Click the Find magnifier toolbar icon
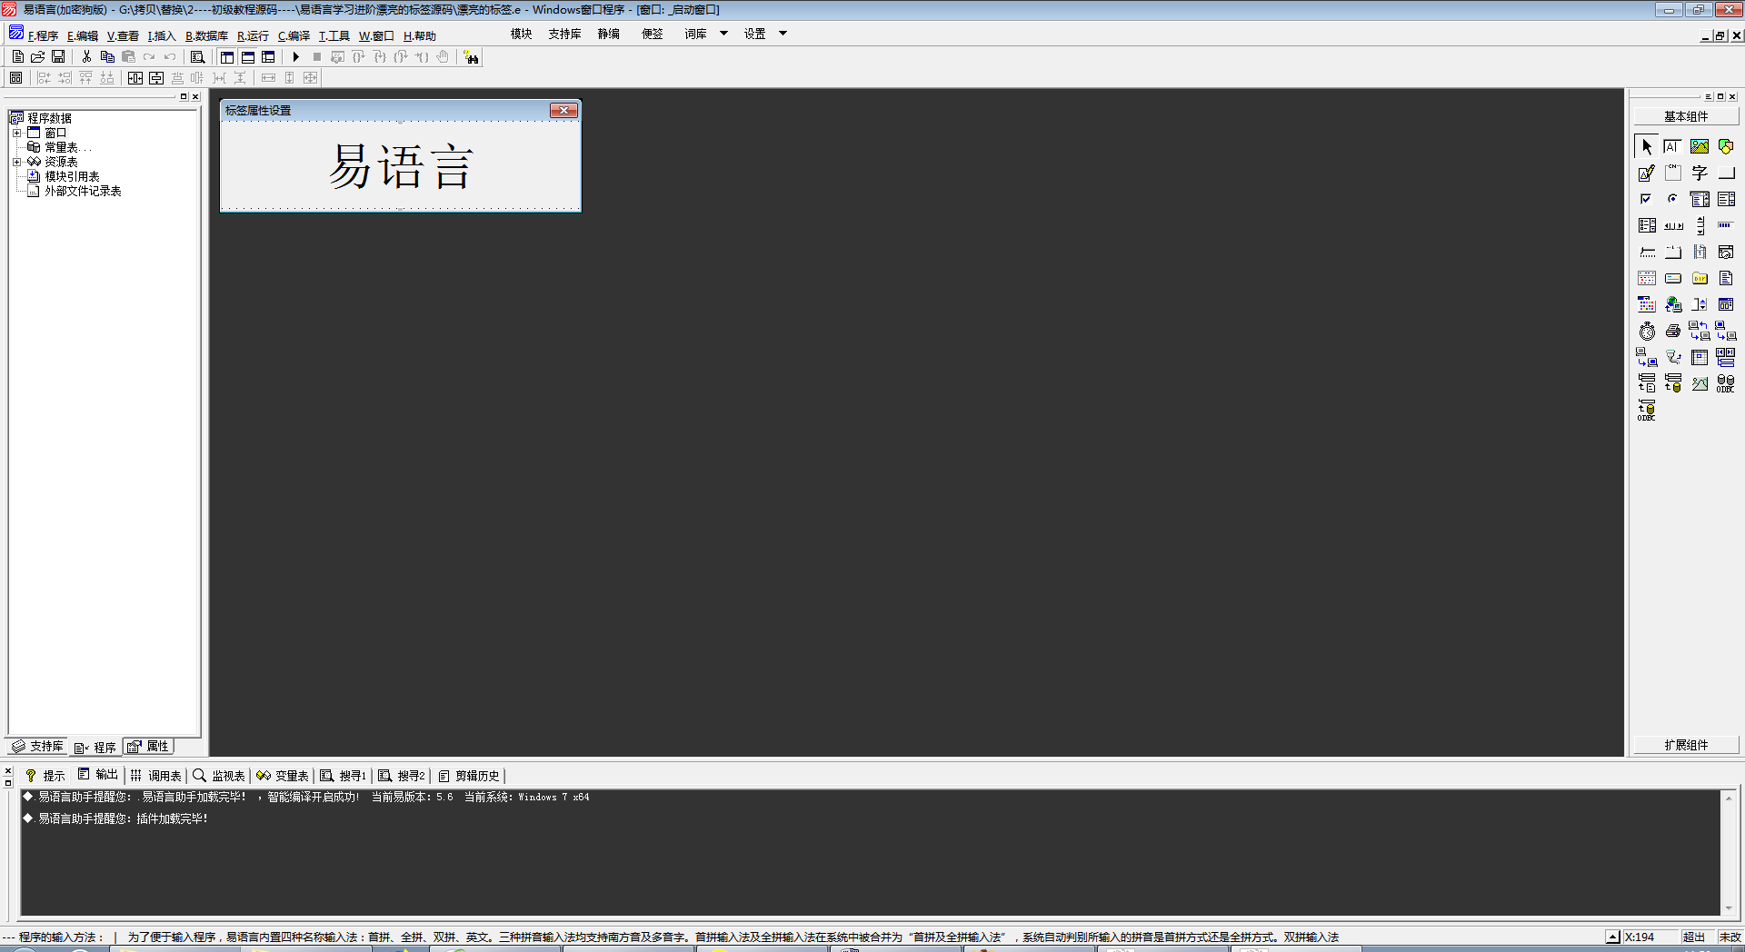This screenshot has width=1745, height=952. (197, 56)
